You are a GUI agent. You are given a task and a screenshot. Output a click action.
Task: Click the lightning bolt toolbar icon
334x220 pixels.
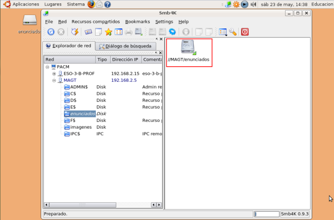75,32
